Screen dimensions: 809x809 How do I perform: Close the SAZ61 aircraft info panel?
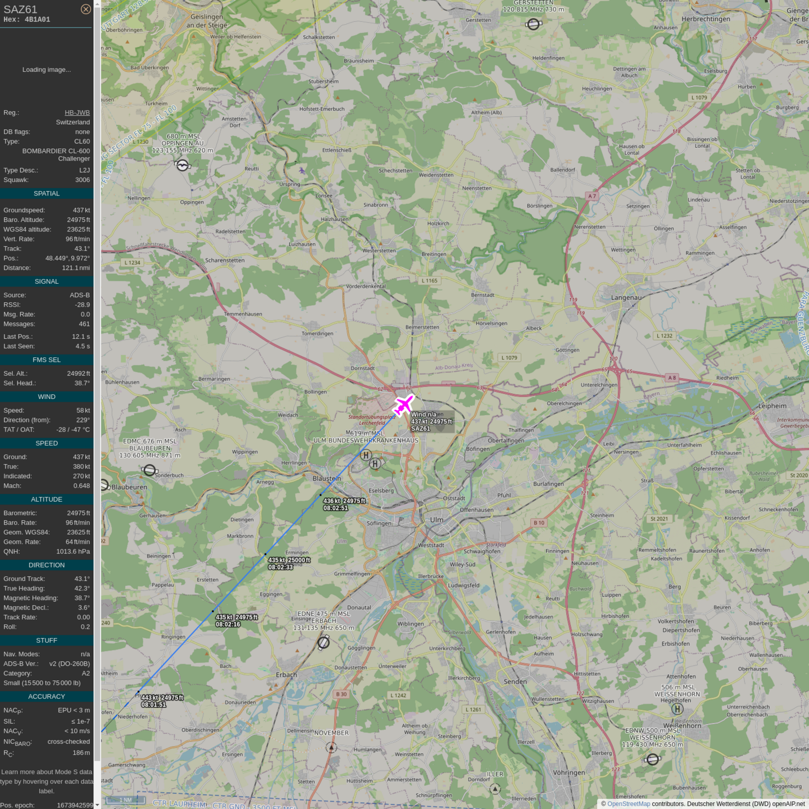pos(85,9)
